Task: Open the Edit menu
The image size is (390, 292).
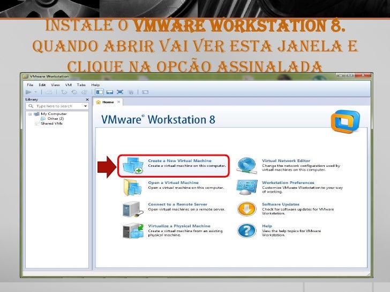Action: point(42,85)
